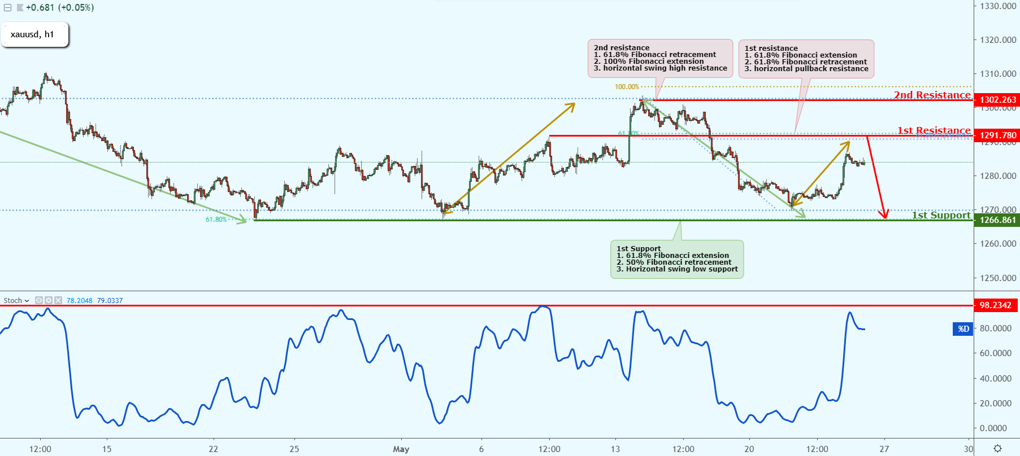Click the 100.00% Fibonacci level label
The width and height of the screenshot is (1020, 456).
tap(627, 87)
